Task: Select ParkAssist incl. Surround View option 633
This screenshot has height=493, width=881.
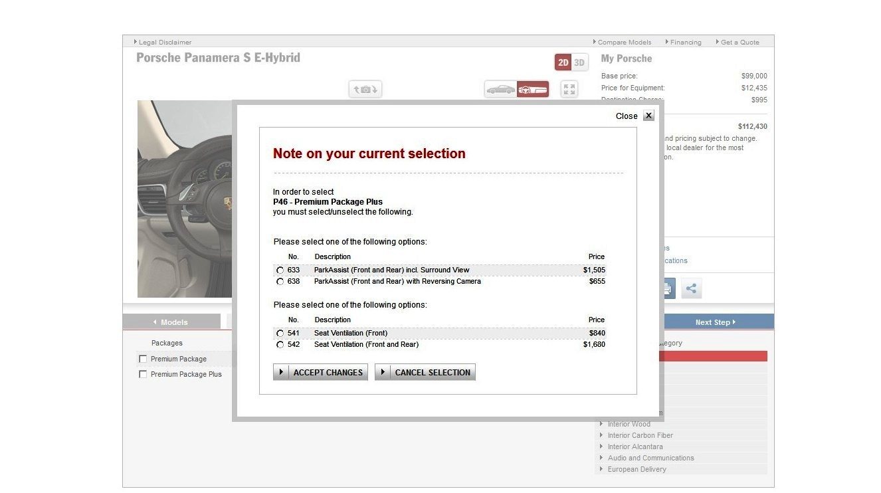Action: click(280, 270)
